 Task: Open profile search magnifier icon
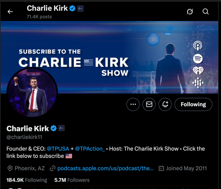(x=206, y=11)
